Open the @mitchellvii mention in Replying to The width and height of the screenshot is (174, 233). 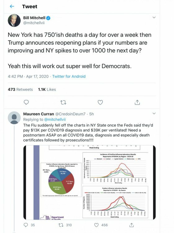(55, 120)
